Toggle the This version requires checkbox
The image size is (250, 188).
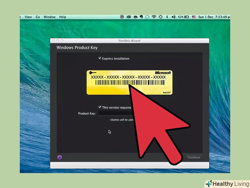100,107
